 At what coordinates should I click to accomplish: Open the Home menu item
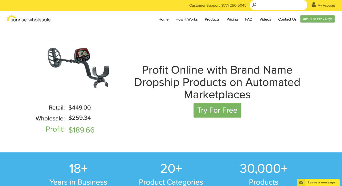(164, 19)
